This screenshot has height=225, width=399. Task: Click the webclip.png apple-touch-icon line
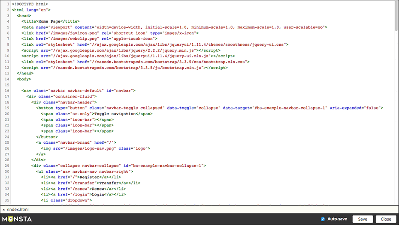89,38
